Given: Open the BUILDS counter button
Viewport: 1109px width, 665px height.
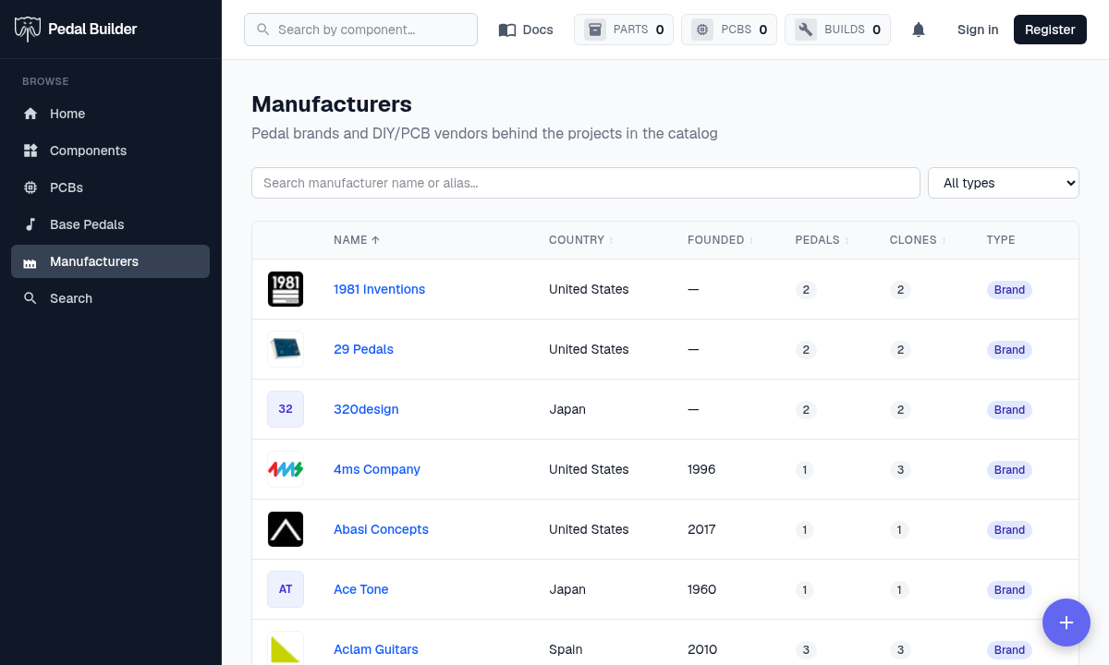Looking at the screenshot, I should [837, 30].
